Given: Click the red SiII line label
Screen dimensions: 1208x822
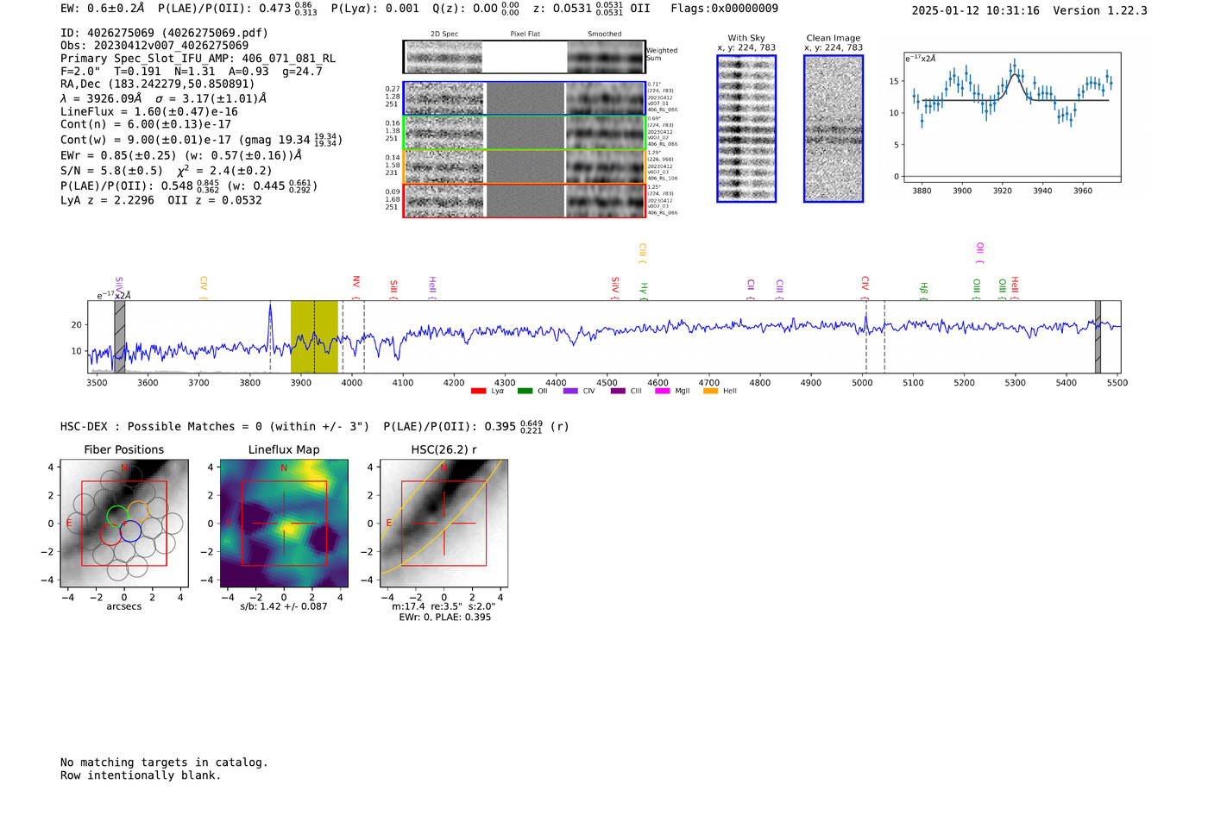Looking at the screenshot, I should tap(393, 288).
